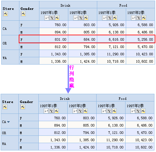Click sort icon under Food 1997年2季 in top table
The height and width of the screenshot is (152, 156).
[133, 18]
